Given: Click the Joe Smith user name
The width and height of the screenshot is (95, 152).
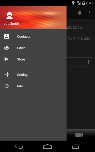Looking at the screenshot, I should point(11,24).
